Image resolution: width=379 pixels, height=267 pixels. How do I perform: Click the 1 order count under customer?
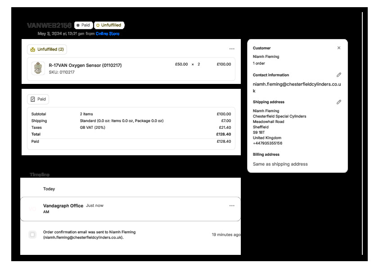259,63
